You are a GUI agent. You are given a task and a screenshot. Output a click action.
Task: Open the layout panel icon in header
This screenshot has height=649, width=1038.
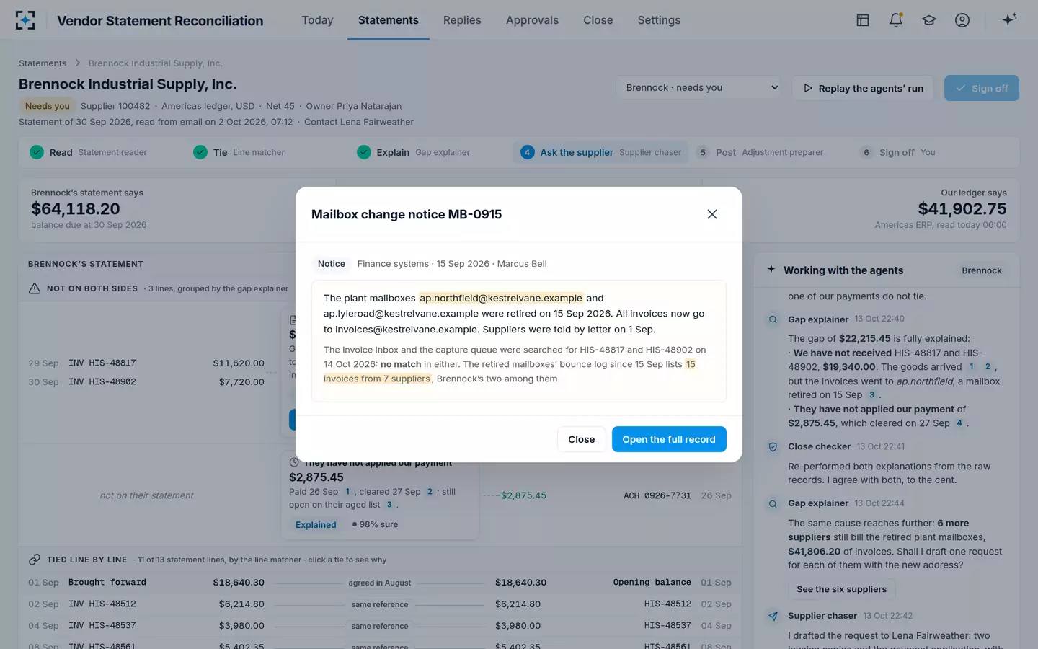tap(863, 20)
